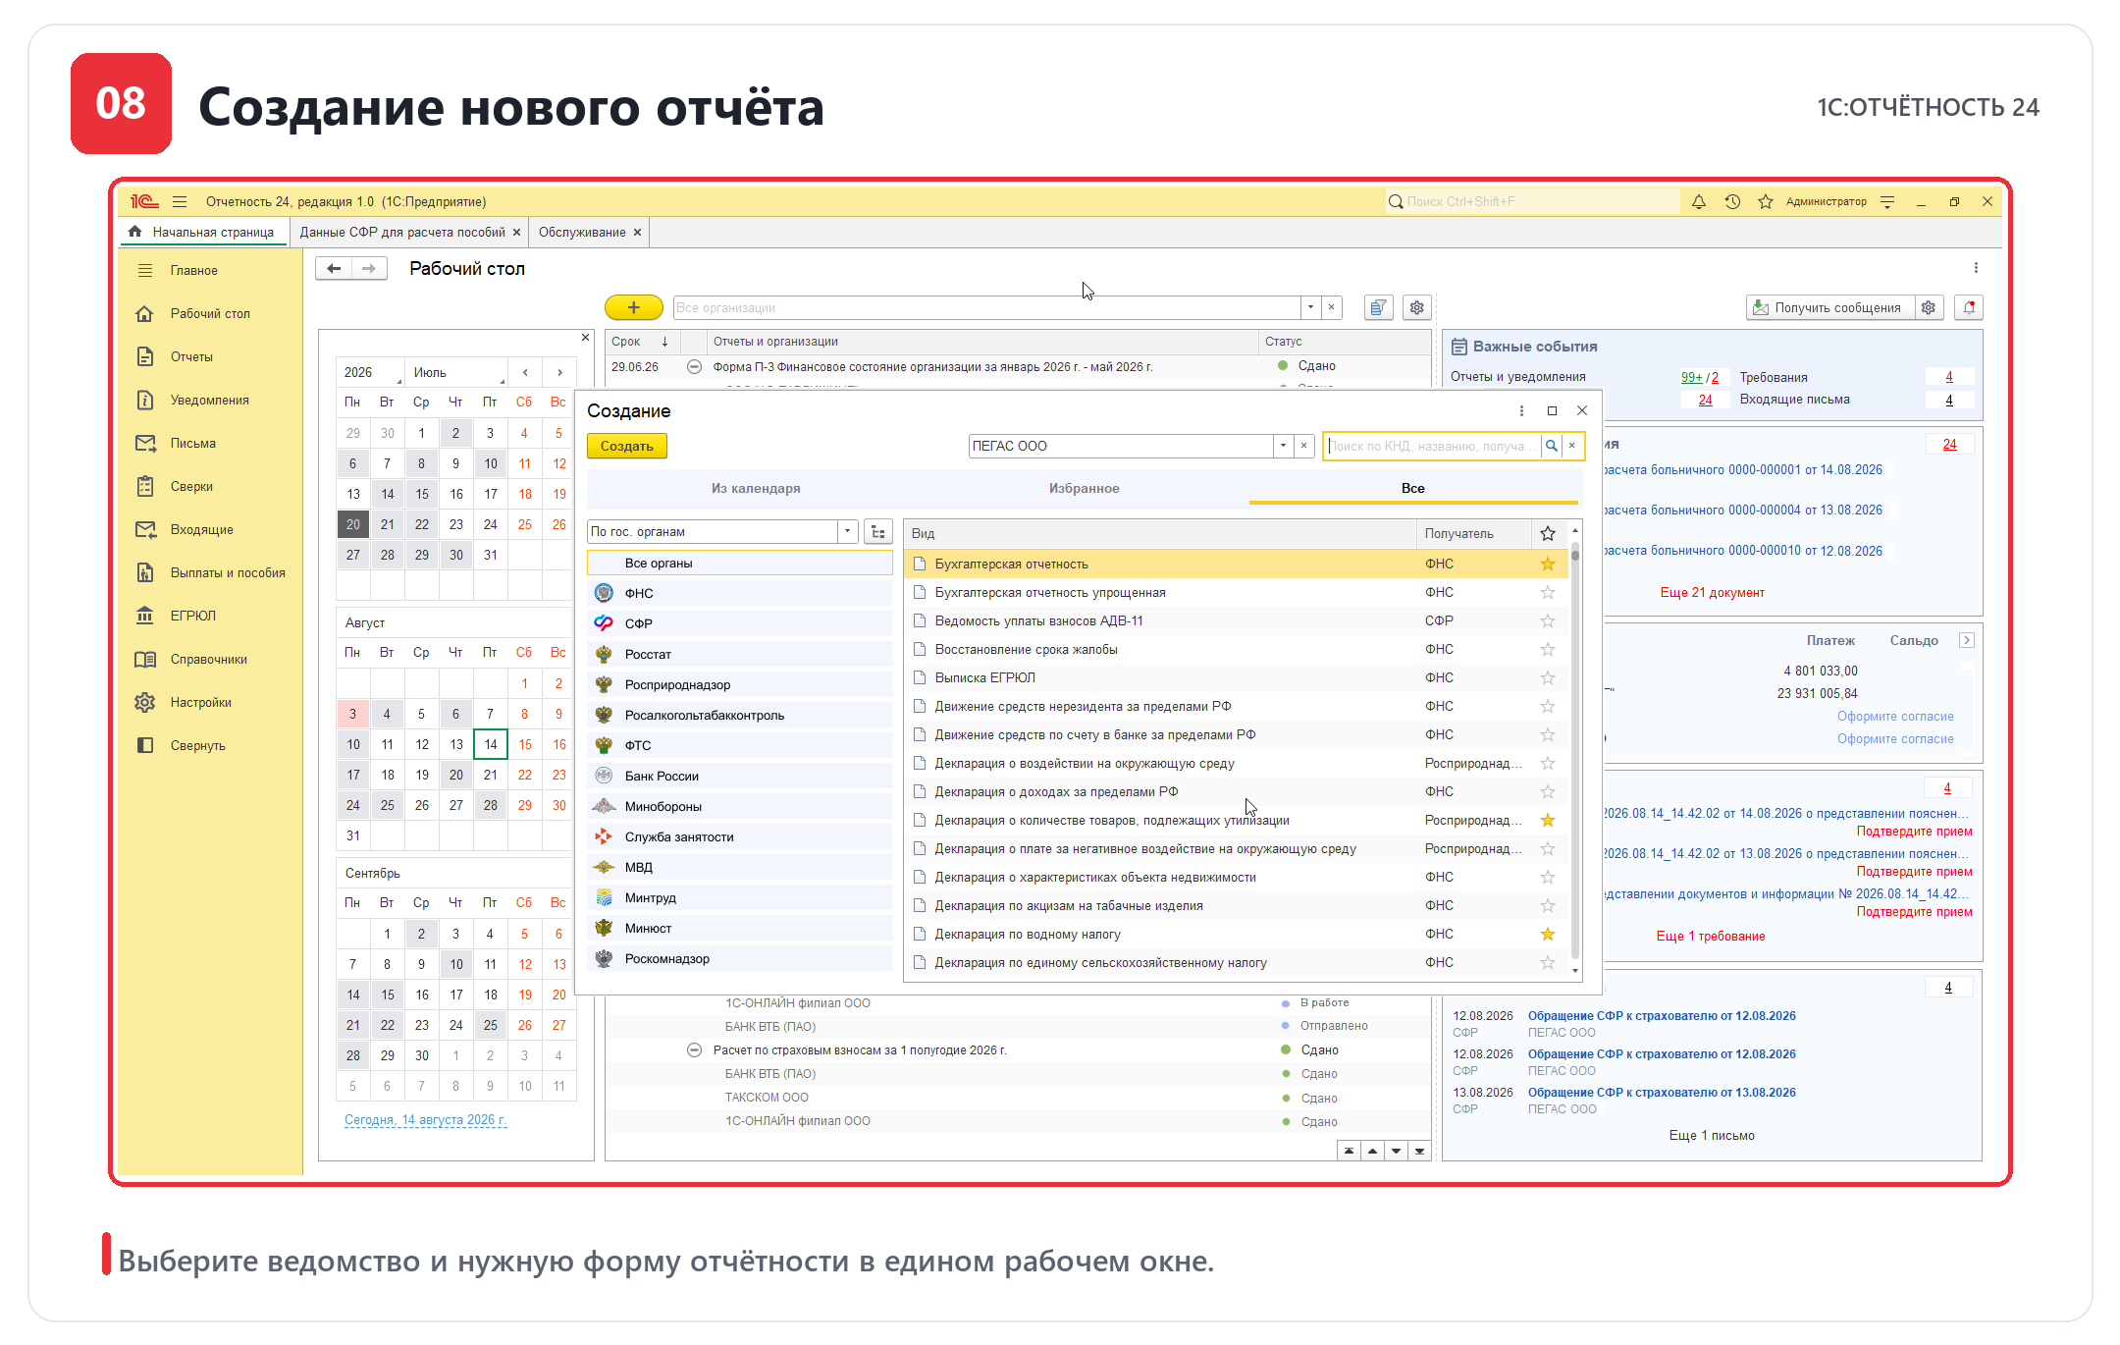Toggle favorite star for Выписка ЕГРЮЛ
This screenshot has height=1345, width=2120.
(1548, 678)
